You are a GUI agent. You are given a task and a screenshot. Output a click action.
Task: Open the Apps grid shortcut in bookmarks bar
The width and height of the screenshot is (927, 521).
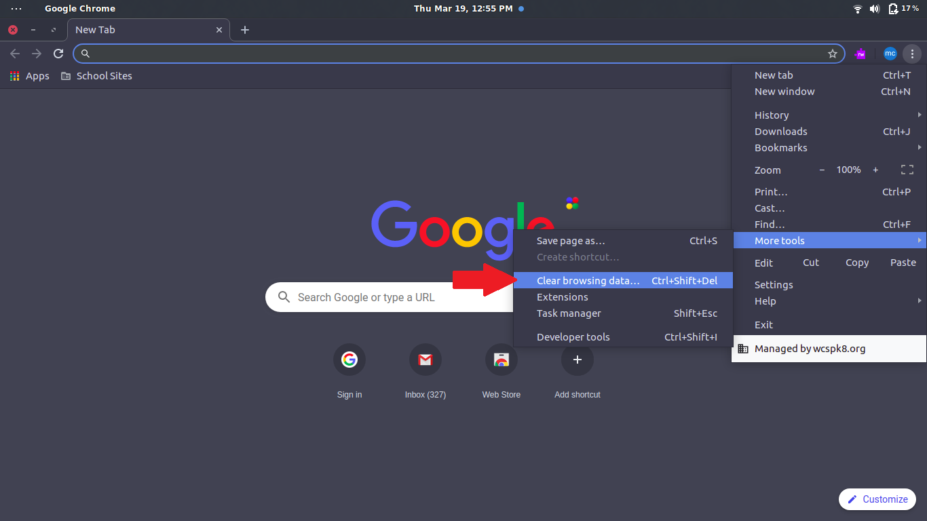point(29,76)
